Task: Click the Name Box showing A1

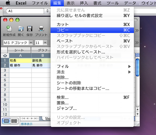Action: tap(25, 11)
